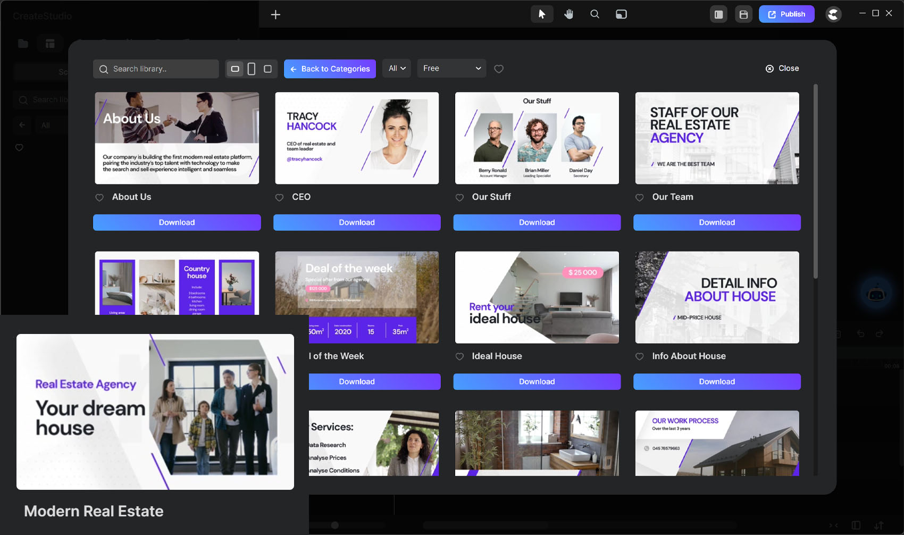Screen dimensions: 904x535
Task: Click the zoom magnifier tool
Action: pos(595,14)
